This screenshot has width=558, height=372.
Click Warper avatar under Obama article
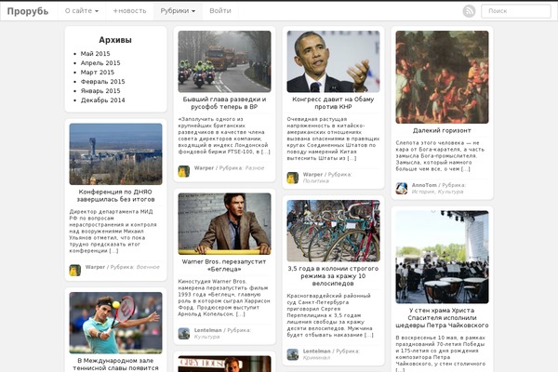(293, 178)
